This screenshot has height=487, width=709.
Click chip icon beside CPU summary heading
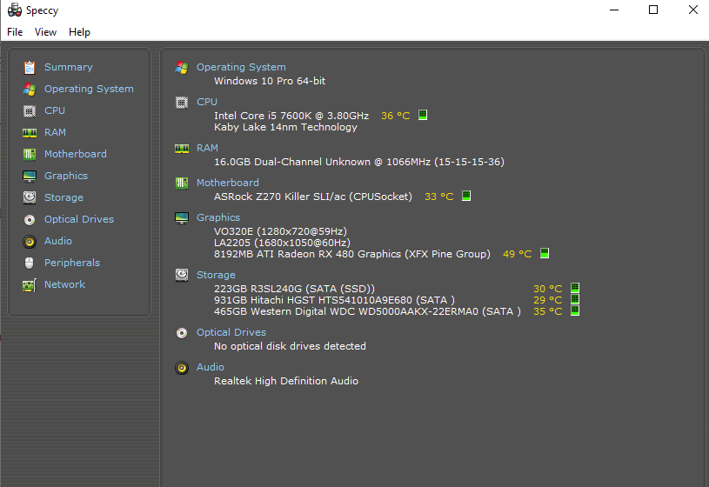click(182, 103)
